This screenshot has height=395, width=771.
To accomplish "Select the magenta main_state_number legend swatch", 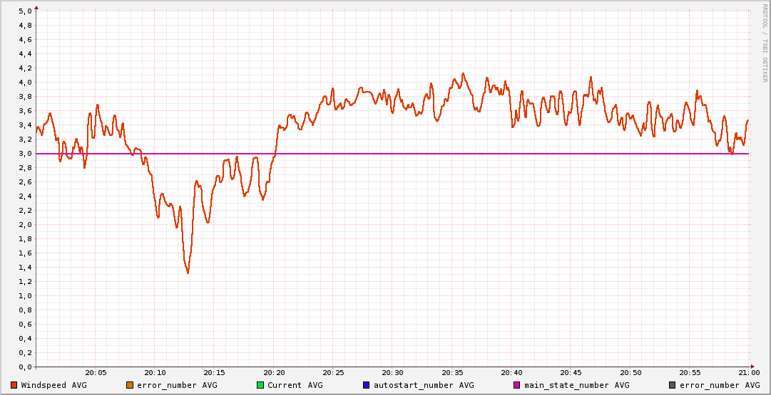I will pos(517,385).
